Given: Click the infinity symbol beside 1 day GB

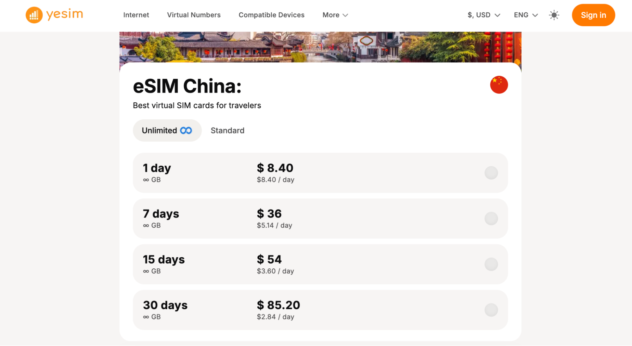Looking at the screenshot, I should click(146, 180).
